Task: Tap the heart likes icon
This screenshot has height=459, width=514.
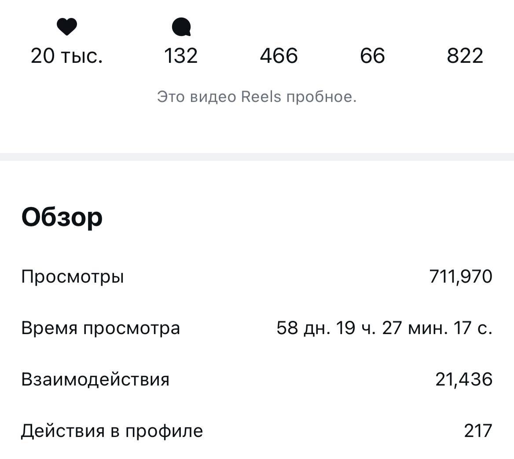Action: click(67, 27)
